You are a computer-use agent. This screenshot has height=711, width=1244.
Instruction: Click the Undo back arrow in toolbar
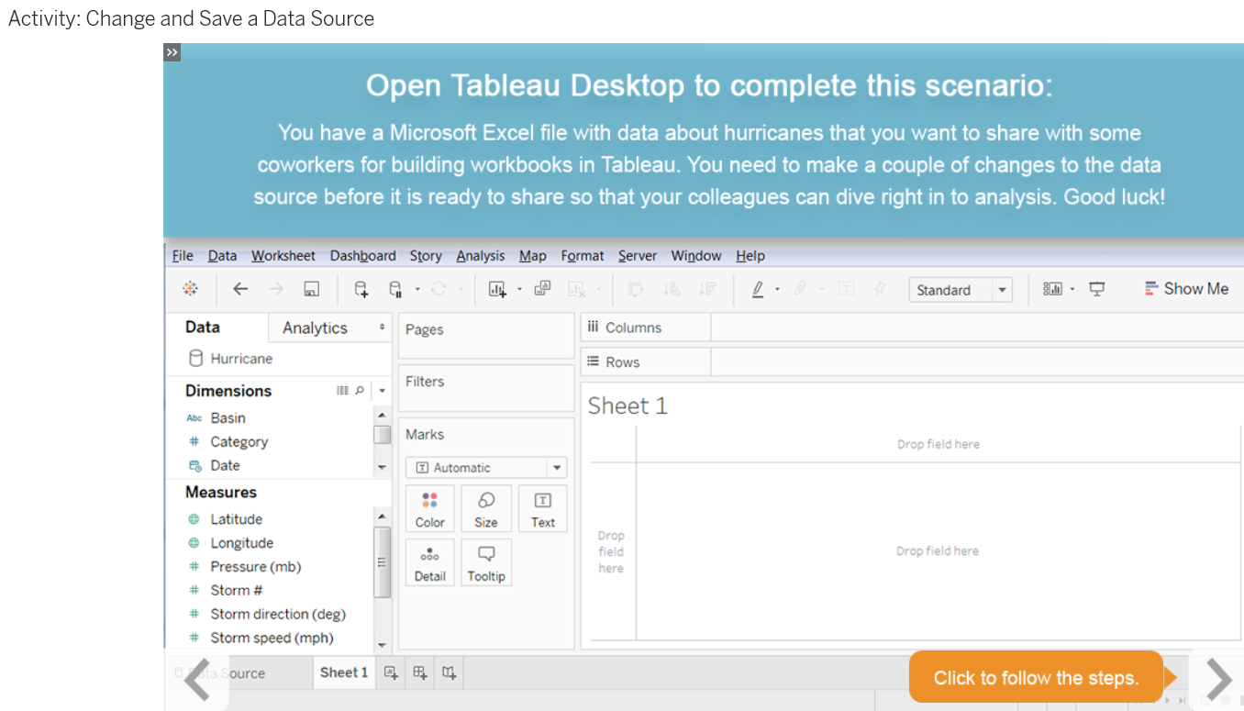click(x=240, y=289)
